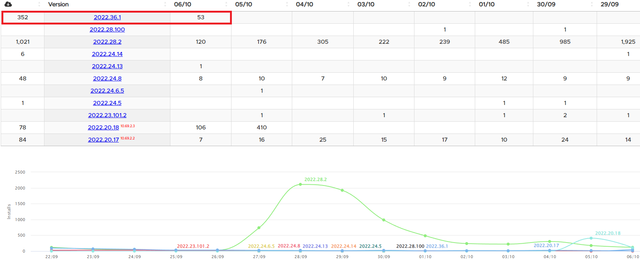Click the 2022.28.2 data point on 27/09

point(259,228)
